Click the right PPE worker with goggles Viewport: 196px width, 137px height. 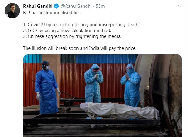pos(131,85)
